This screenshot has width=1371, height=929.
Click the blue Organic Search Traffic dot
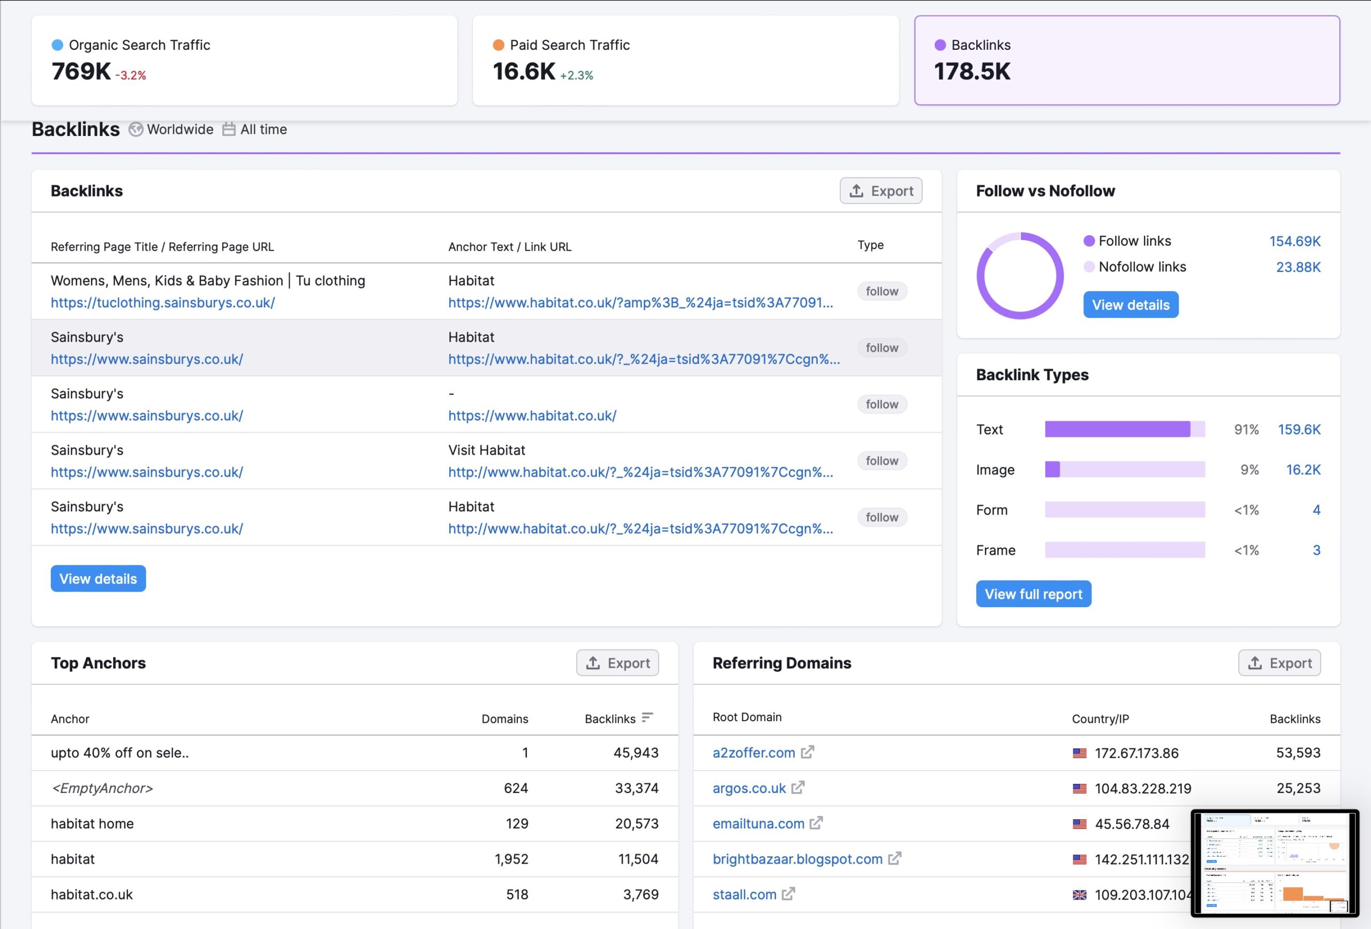coord(57,45)
